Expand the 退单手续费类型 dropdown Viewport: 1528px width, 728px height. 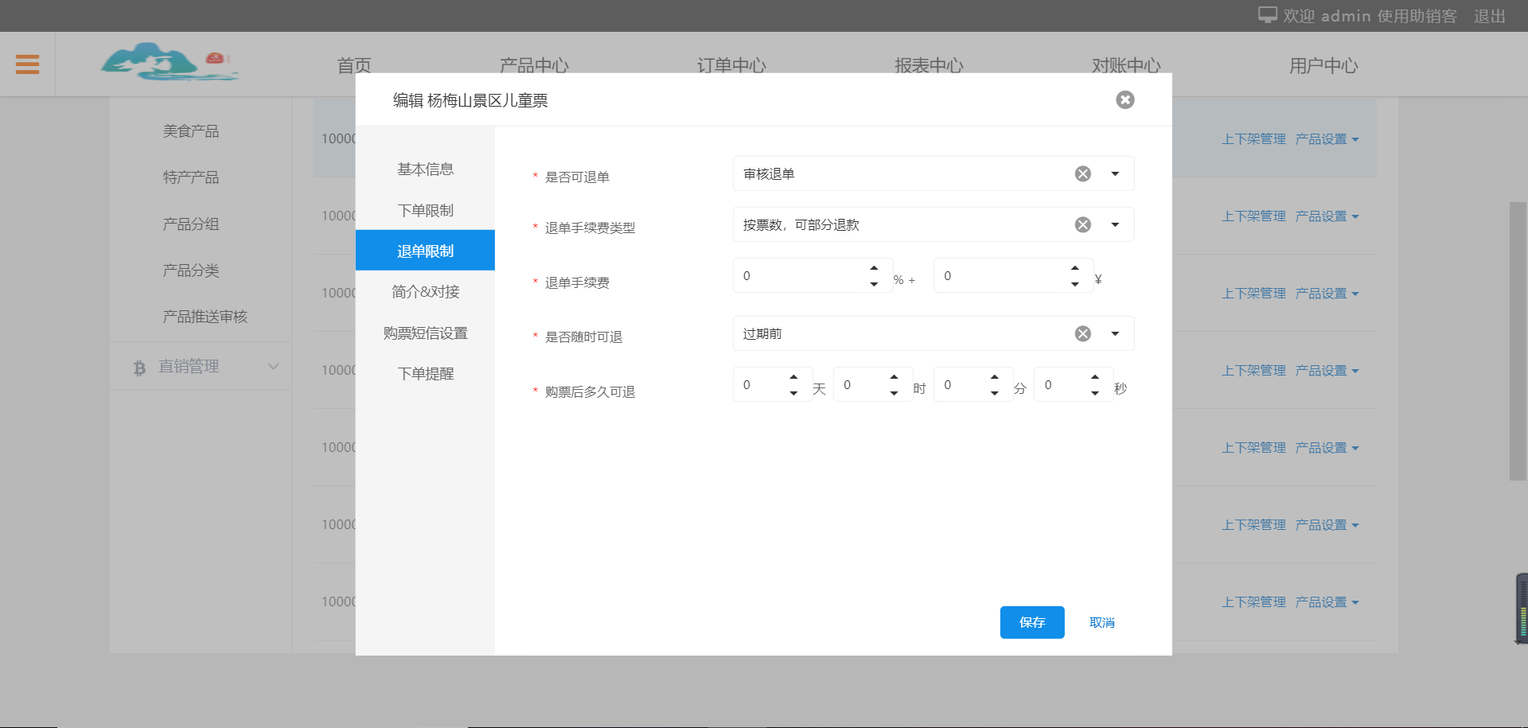[x=1115, y=224]
